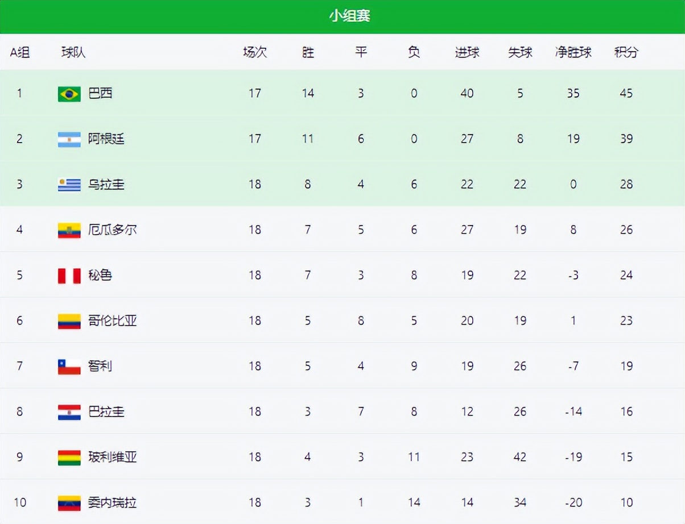
Task: Click the Ecuador flag icon
Action: pos(69,230)
